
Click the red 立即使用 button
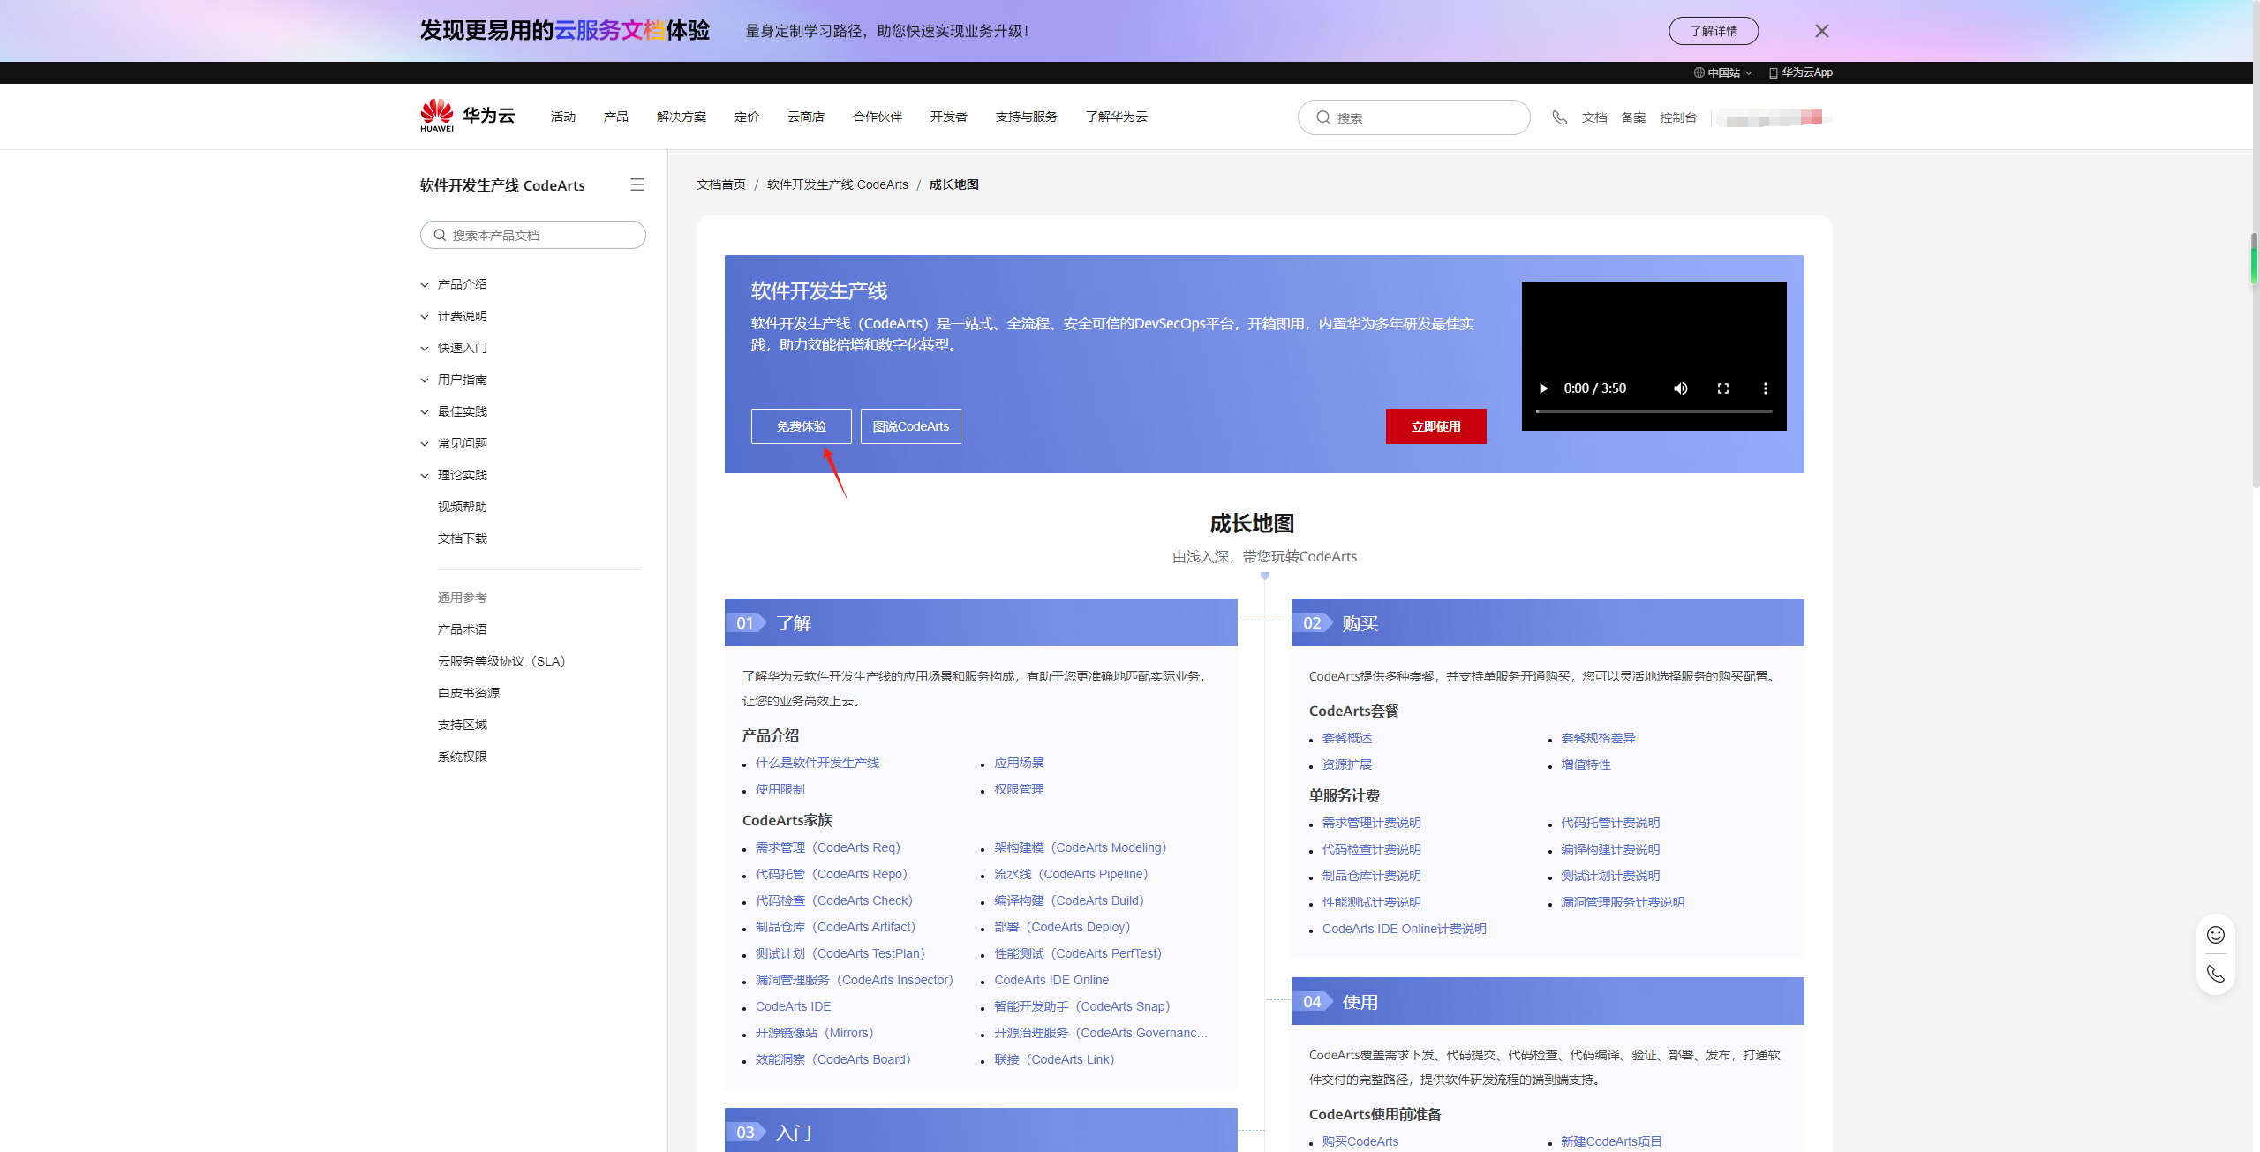pos(1435,426)
